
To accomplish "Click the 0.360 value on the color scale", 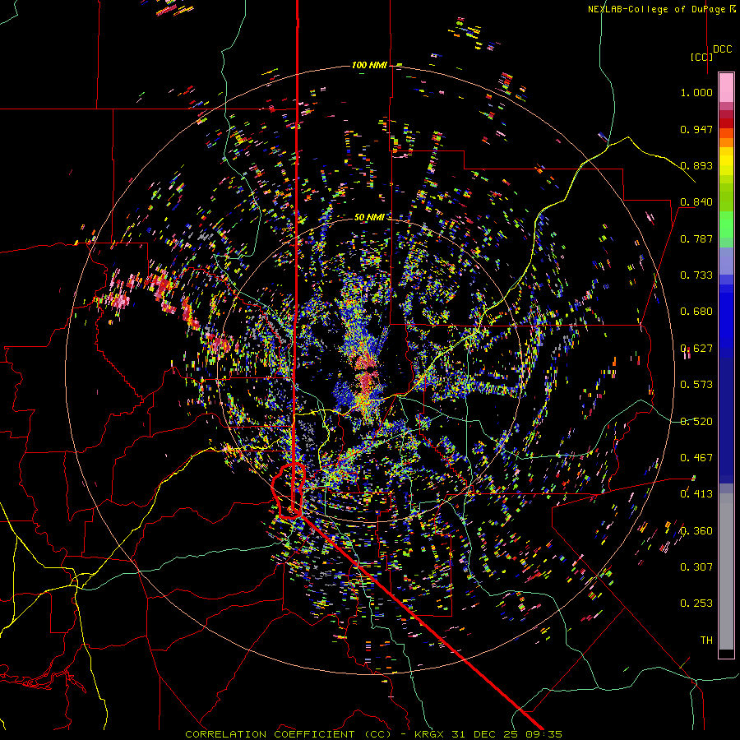I will 696,531.
